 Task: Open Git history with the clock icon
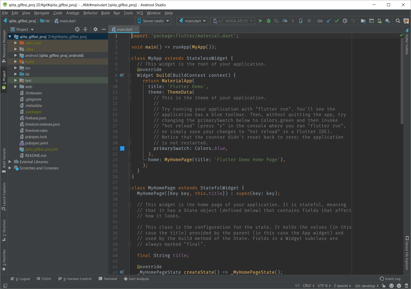[345, 21]
